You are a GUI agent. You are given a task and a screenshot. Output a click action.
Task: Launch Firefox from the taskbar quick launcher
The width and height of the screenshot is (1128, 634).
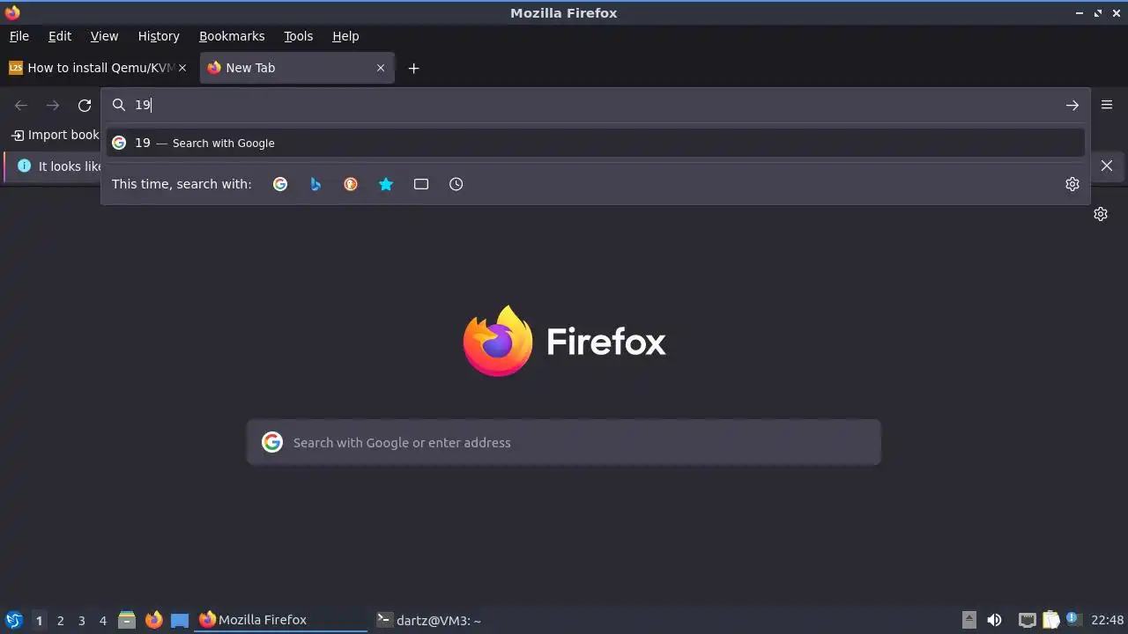click(153, 620)
